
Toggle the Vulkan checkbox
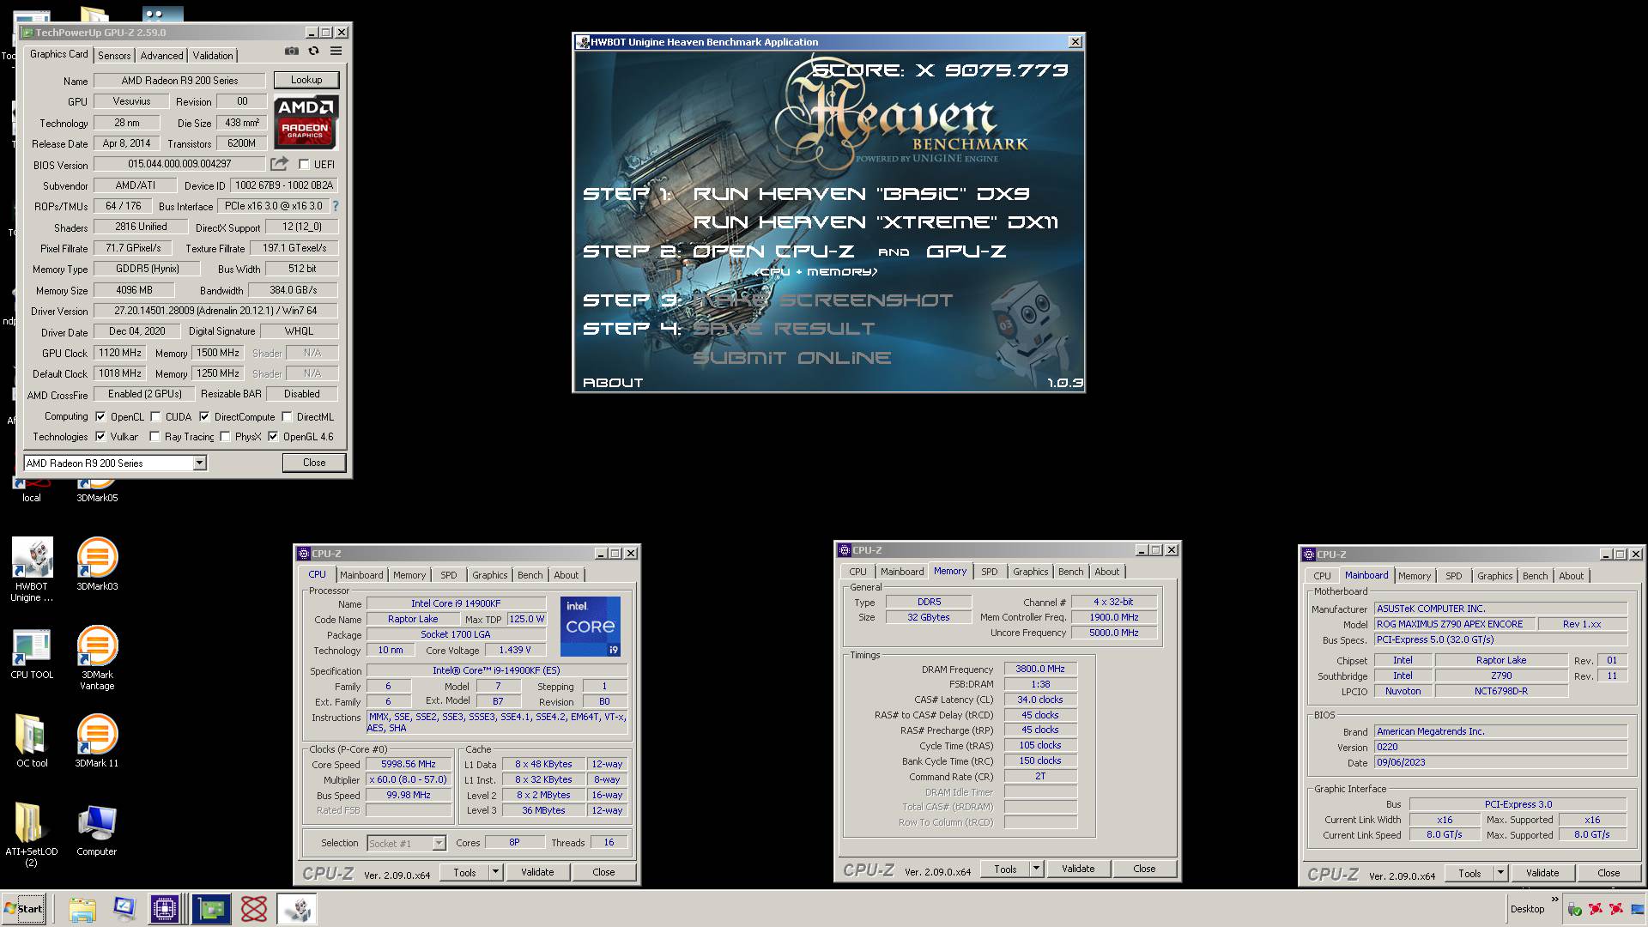[x=100, y=437]
